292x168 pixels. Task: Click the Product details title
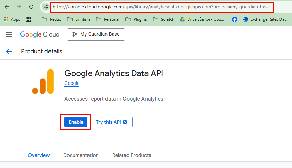coord(41,51)
